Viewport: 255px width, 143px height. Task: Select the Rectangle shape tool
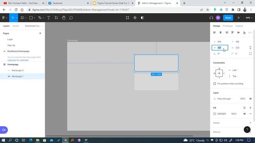(31, 17)
